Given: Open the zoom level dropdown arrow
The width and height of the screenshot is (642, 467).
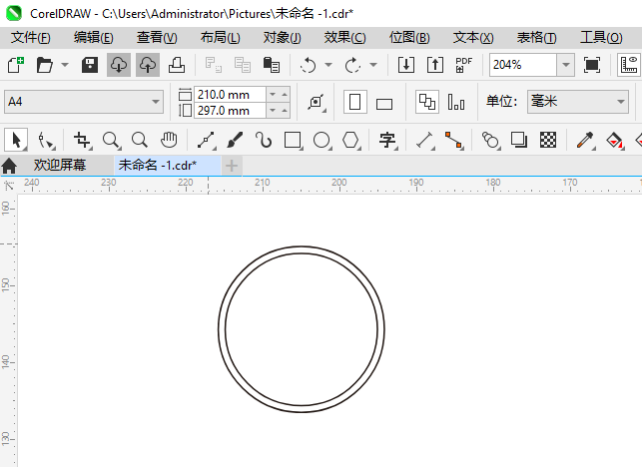Looking at the screenshot, I should pyautogui.click(x=566, y=65).
